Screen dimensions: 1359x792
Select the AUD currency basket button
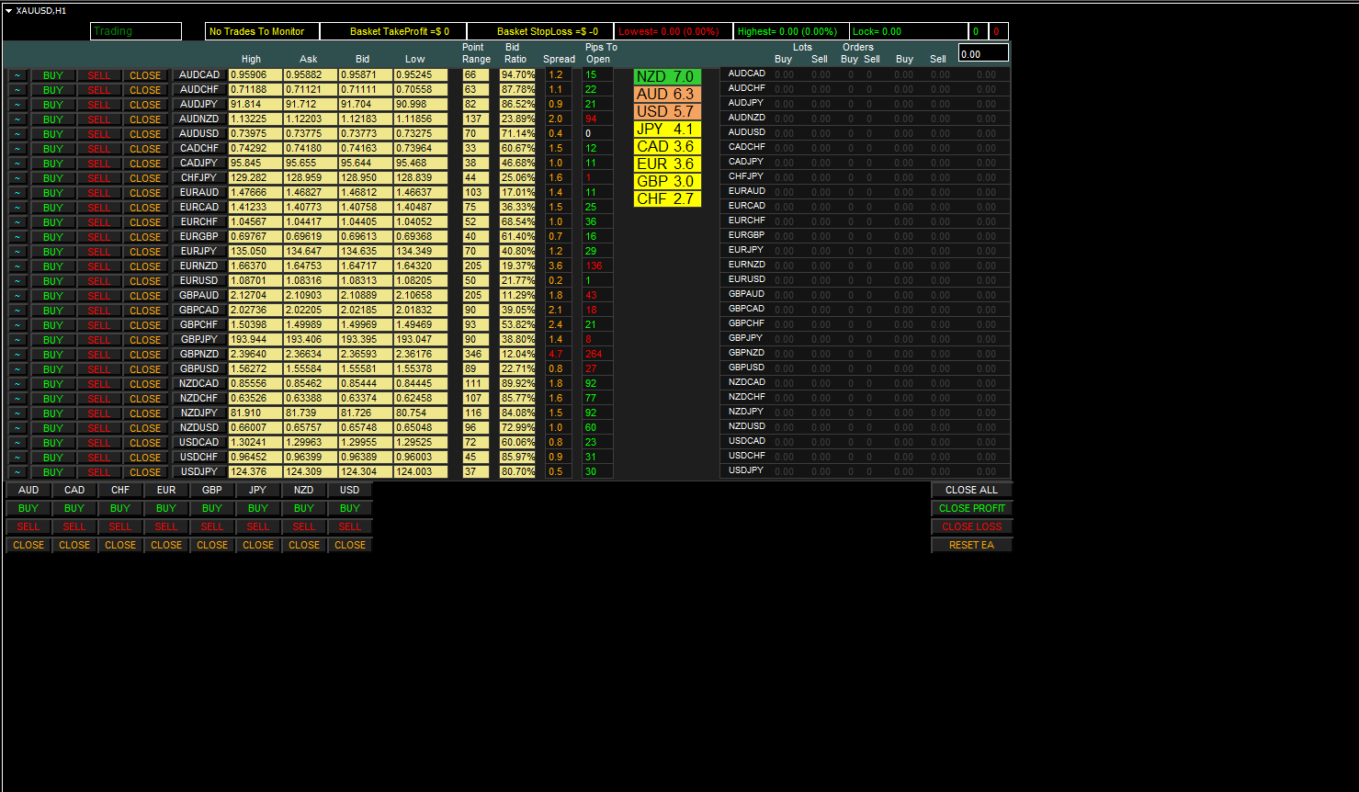click(28, 490)
